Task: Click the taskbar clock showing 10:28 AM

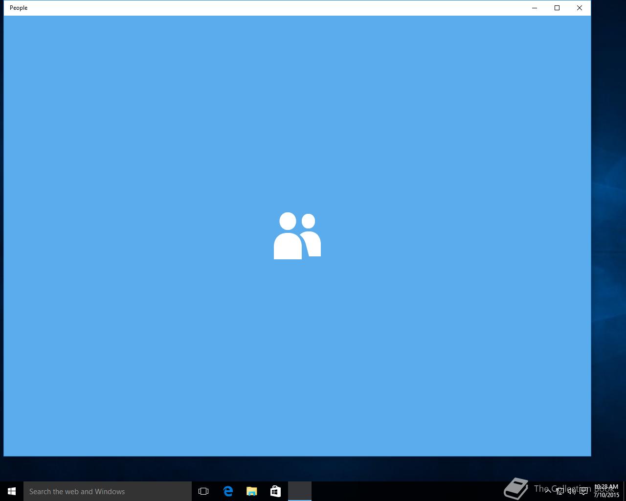Action: (606, 491)
